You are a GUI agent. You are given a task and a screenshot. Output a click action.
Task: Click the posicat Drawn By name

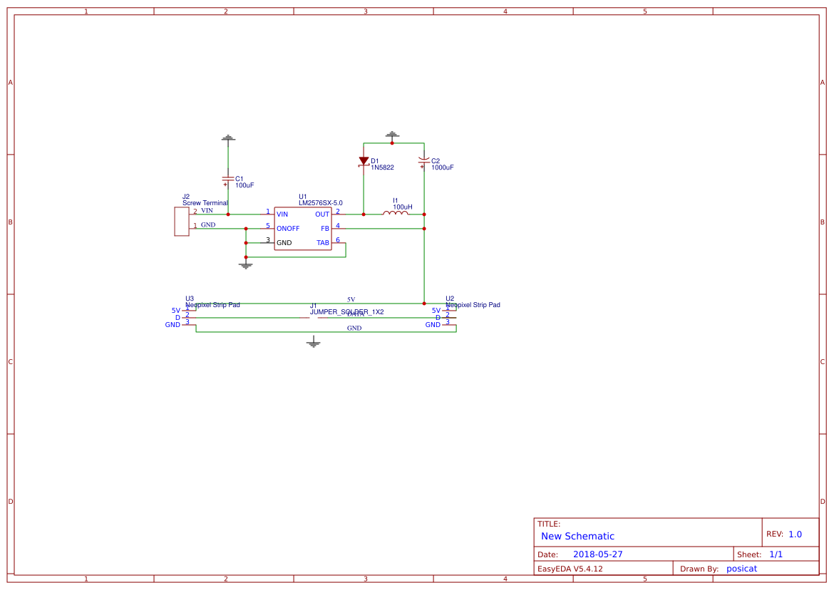click(741, 568)
